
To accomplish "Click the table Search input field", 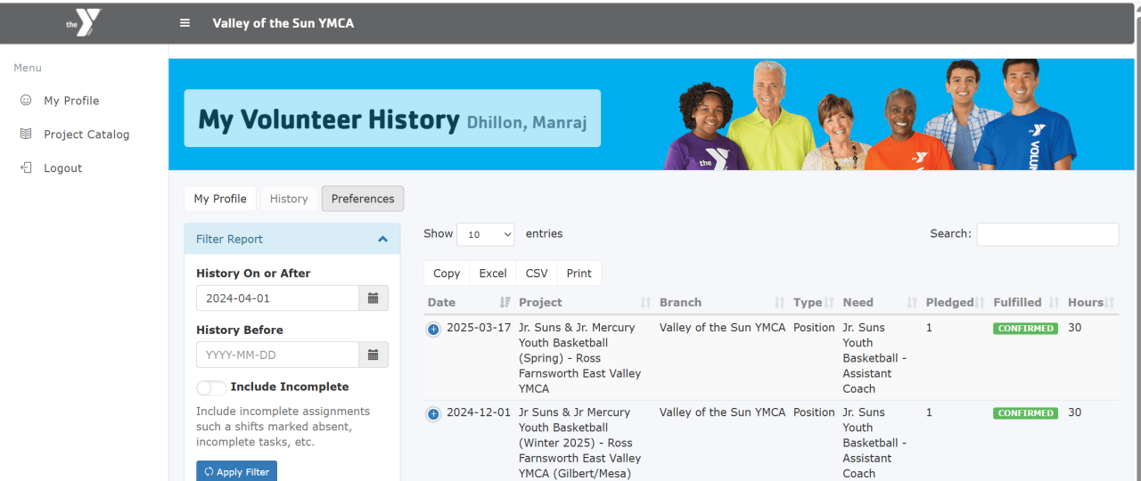I will click(x=1047, y=234).
